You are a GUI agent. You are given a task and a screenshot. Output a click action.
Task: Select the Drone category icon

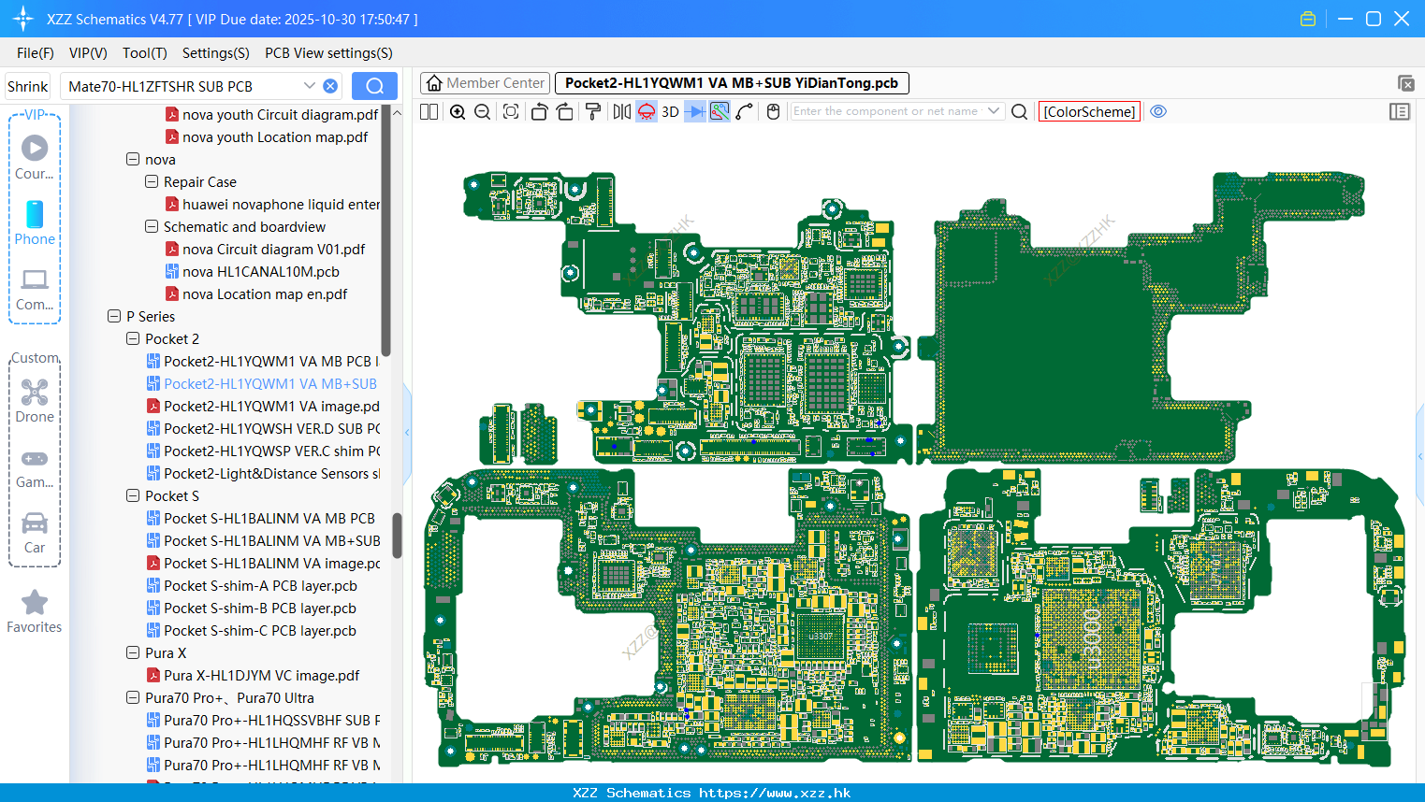pos(35,400)
